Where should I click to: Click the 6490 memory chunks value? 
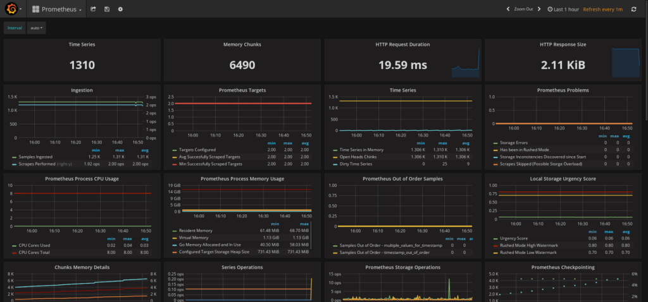tap(242, 65)
